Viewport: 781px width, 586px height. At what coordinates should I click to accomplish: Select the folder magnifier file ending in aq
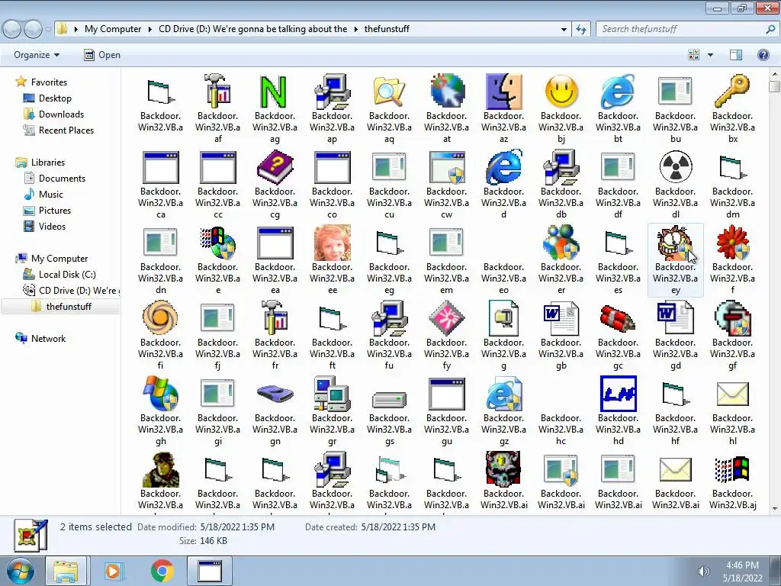pos(389,108)
